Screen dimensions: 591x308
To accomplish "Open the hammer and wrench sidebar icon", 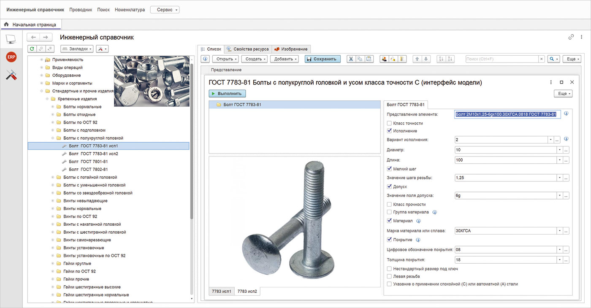I will tap(11, 75).
